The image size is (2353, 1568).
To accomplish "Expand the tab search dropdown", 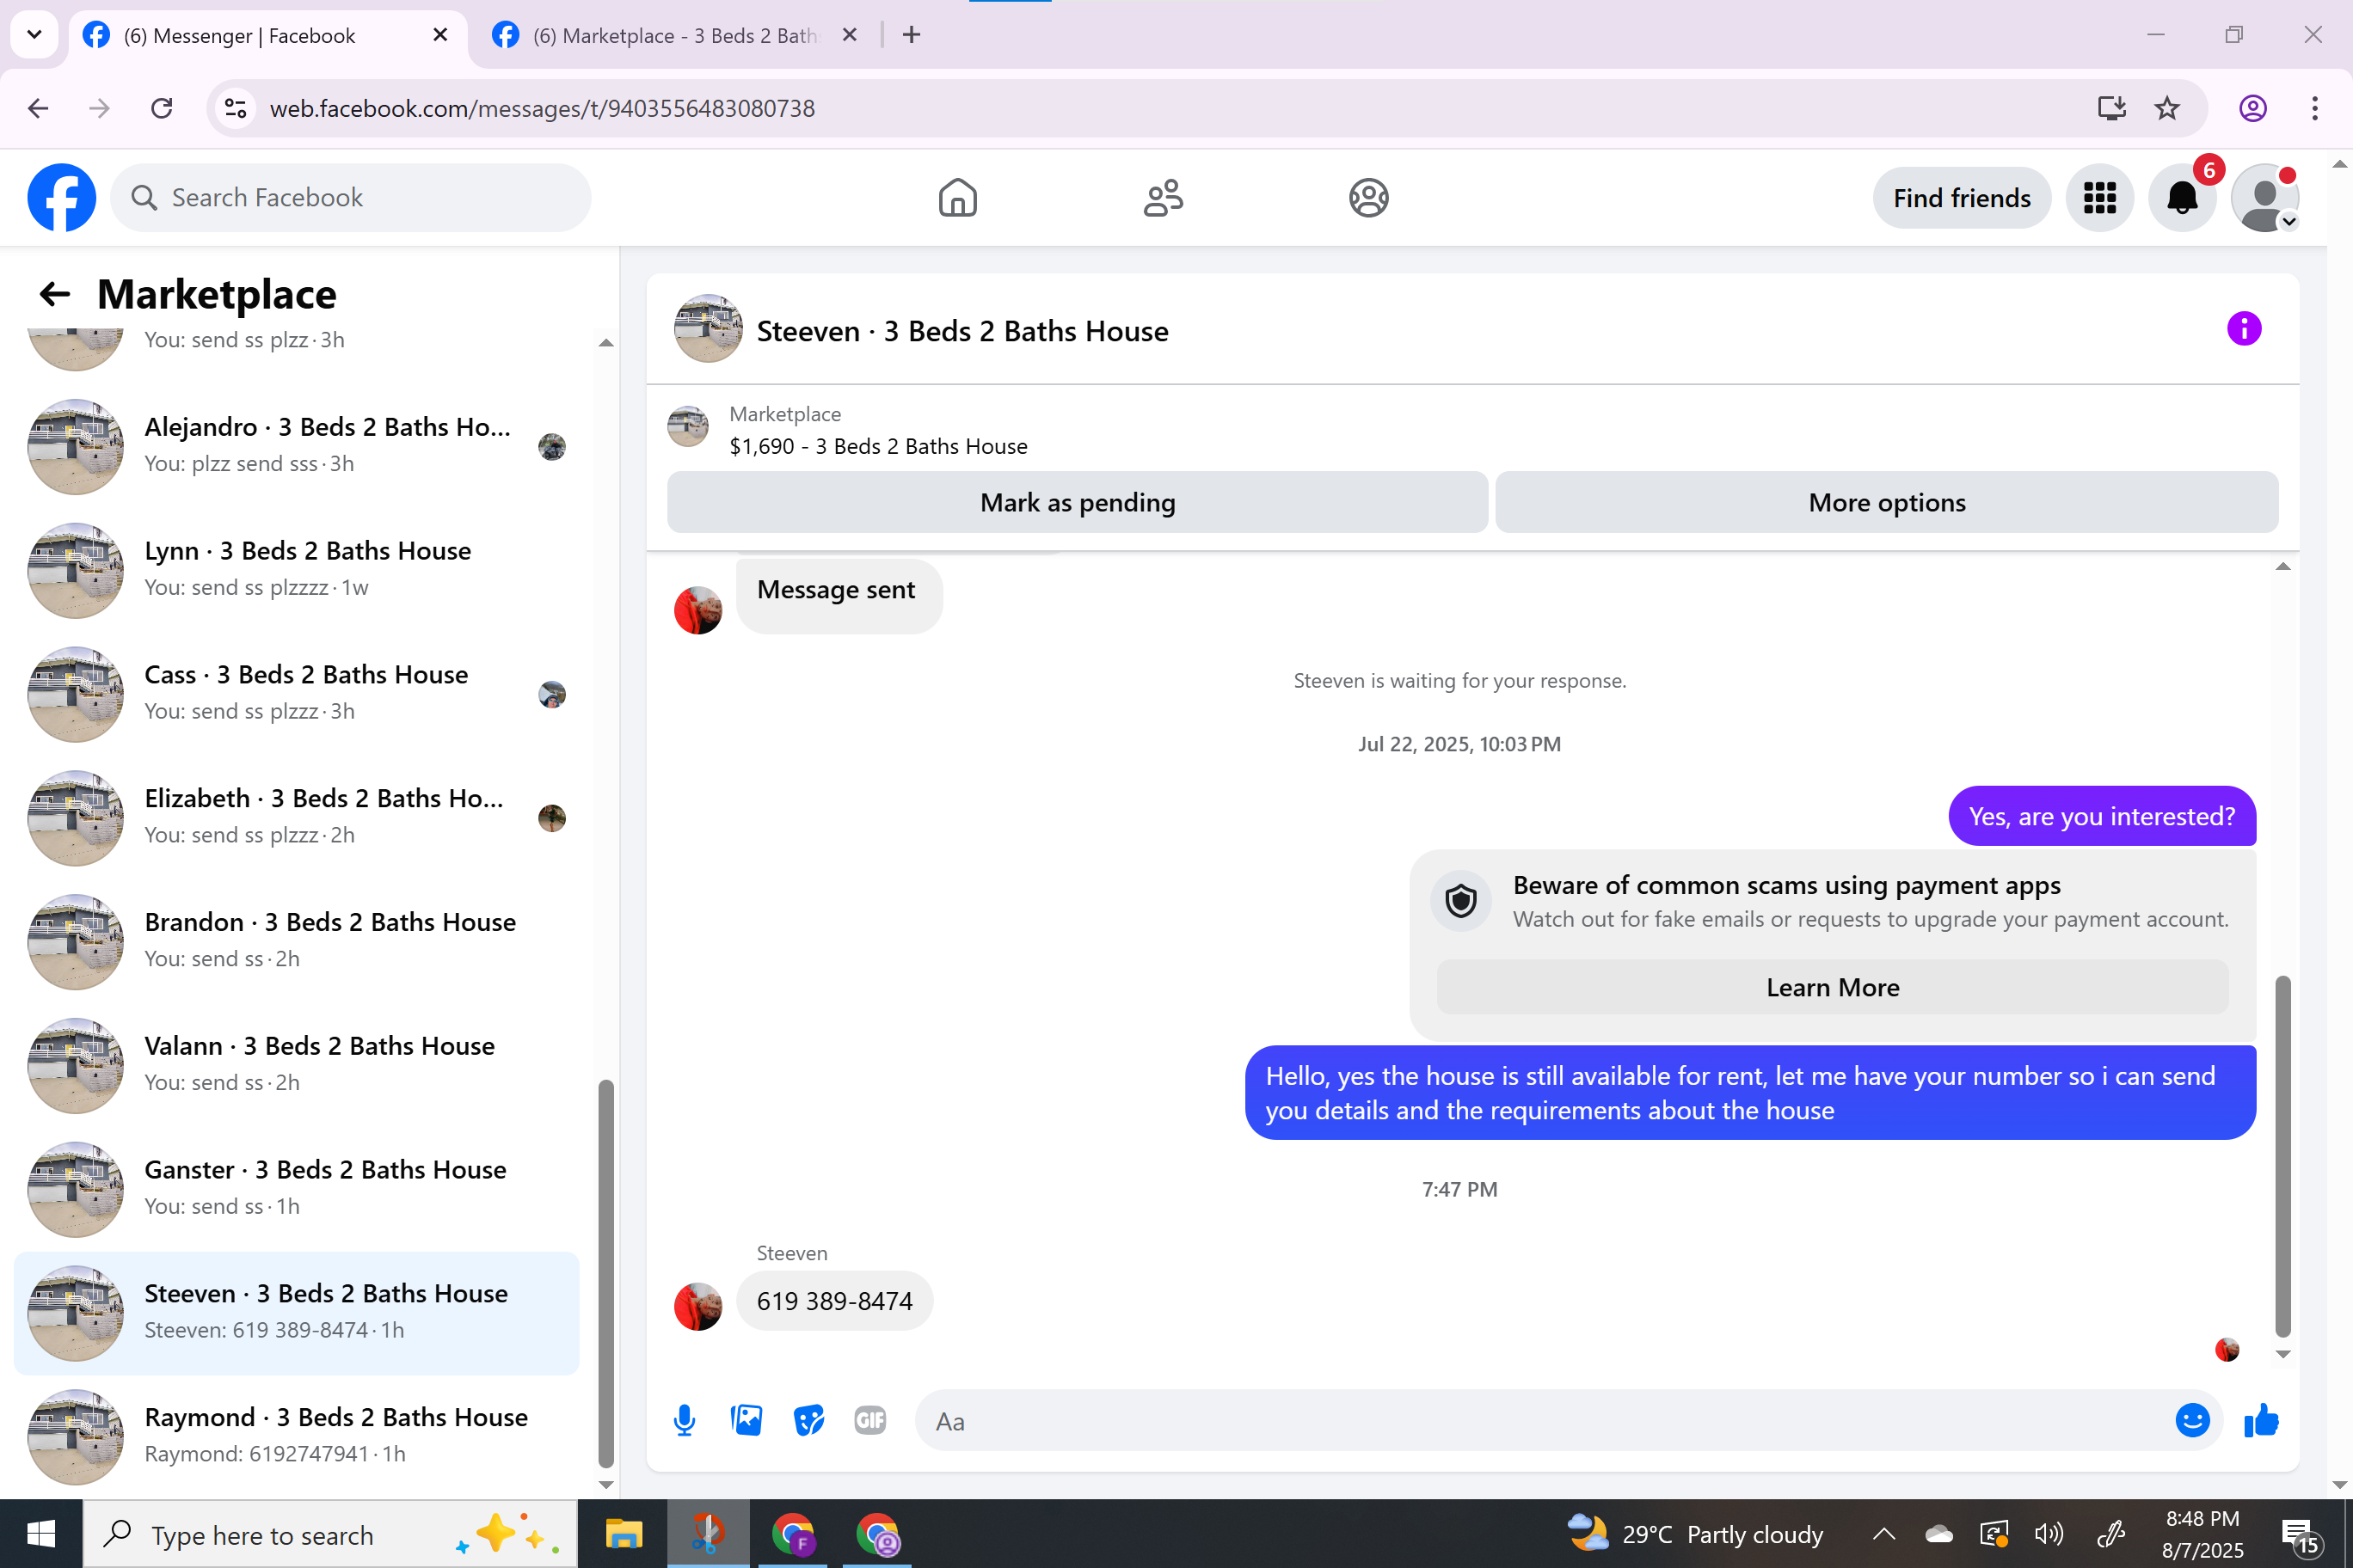I will [x=34, y=35].
